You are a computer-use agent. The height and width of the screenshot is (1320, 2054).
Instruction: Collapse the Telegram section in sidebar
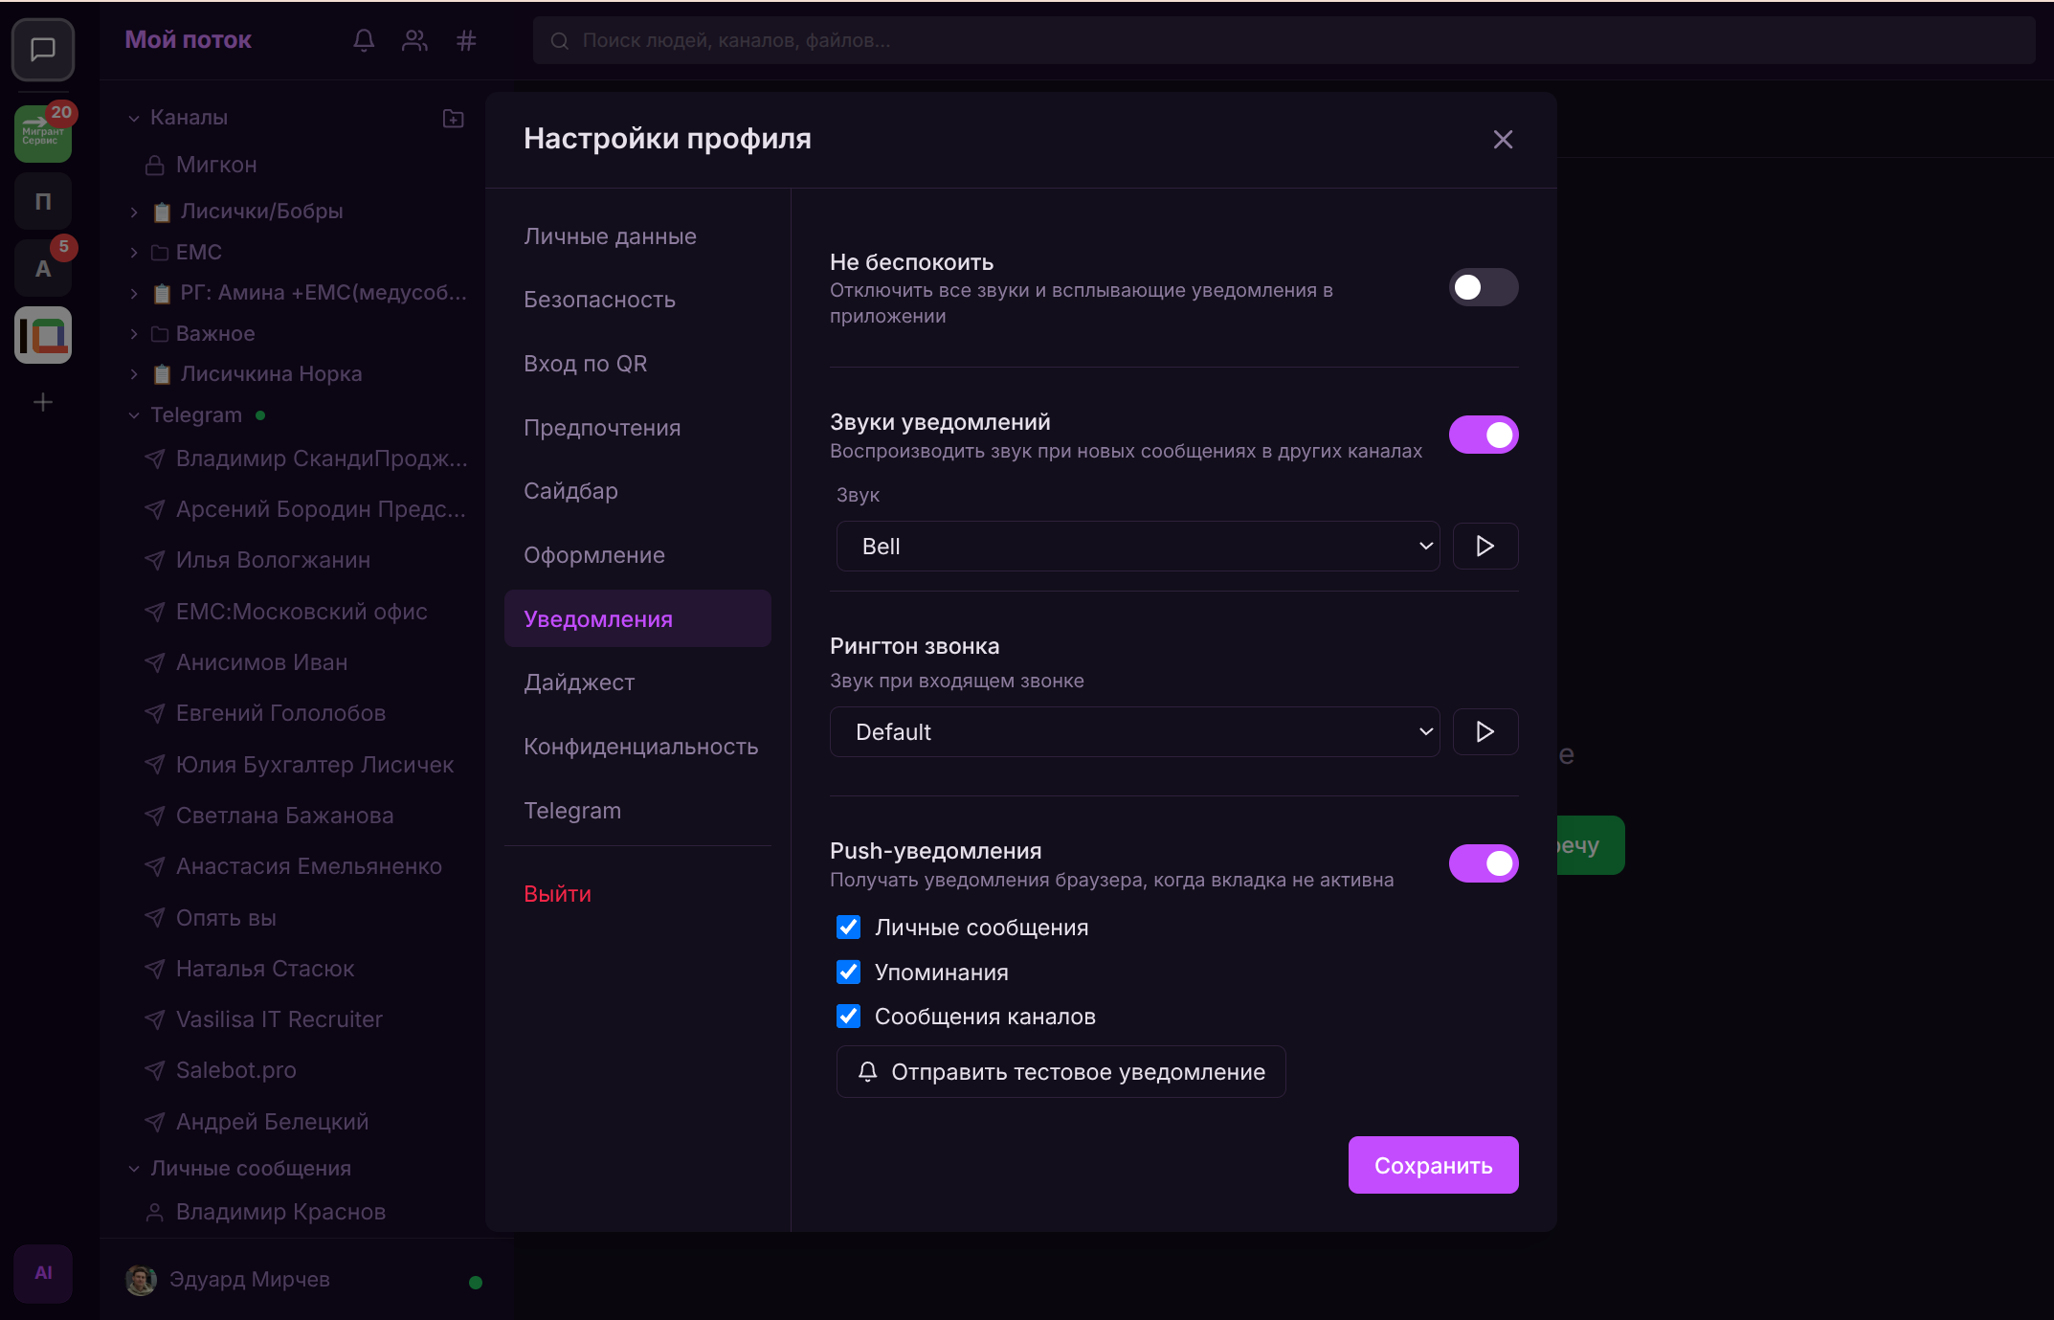pyautogui.click(x=134, y=415)
